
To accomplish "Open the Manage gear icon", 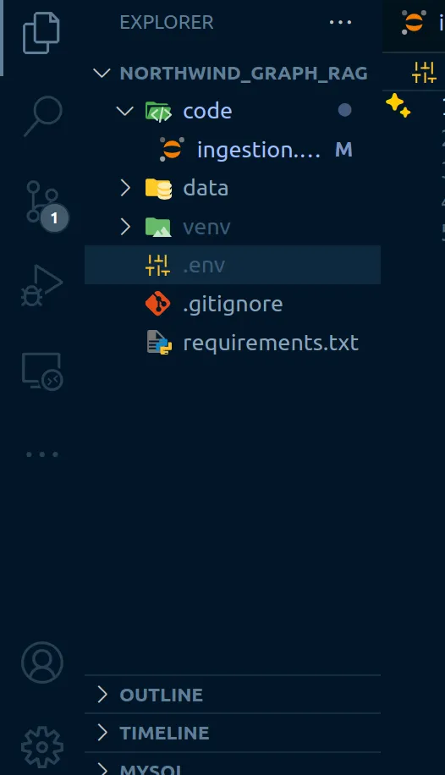I will click(42, 746).
